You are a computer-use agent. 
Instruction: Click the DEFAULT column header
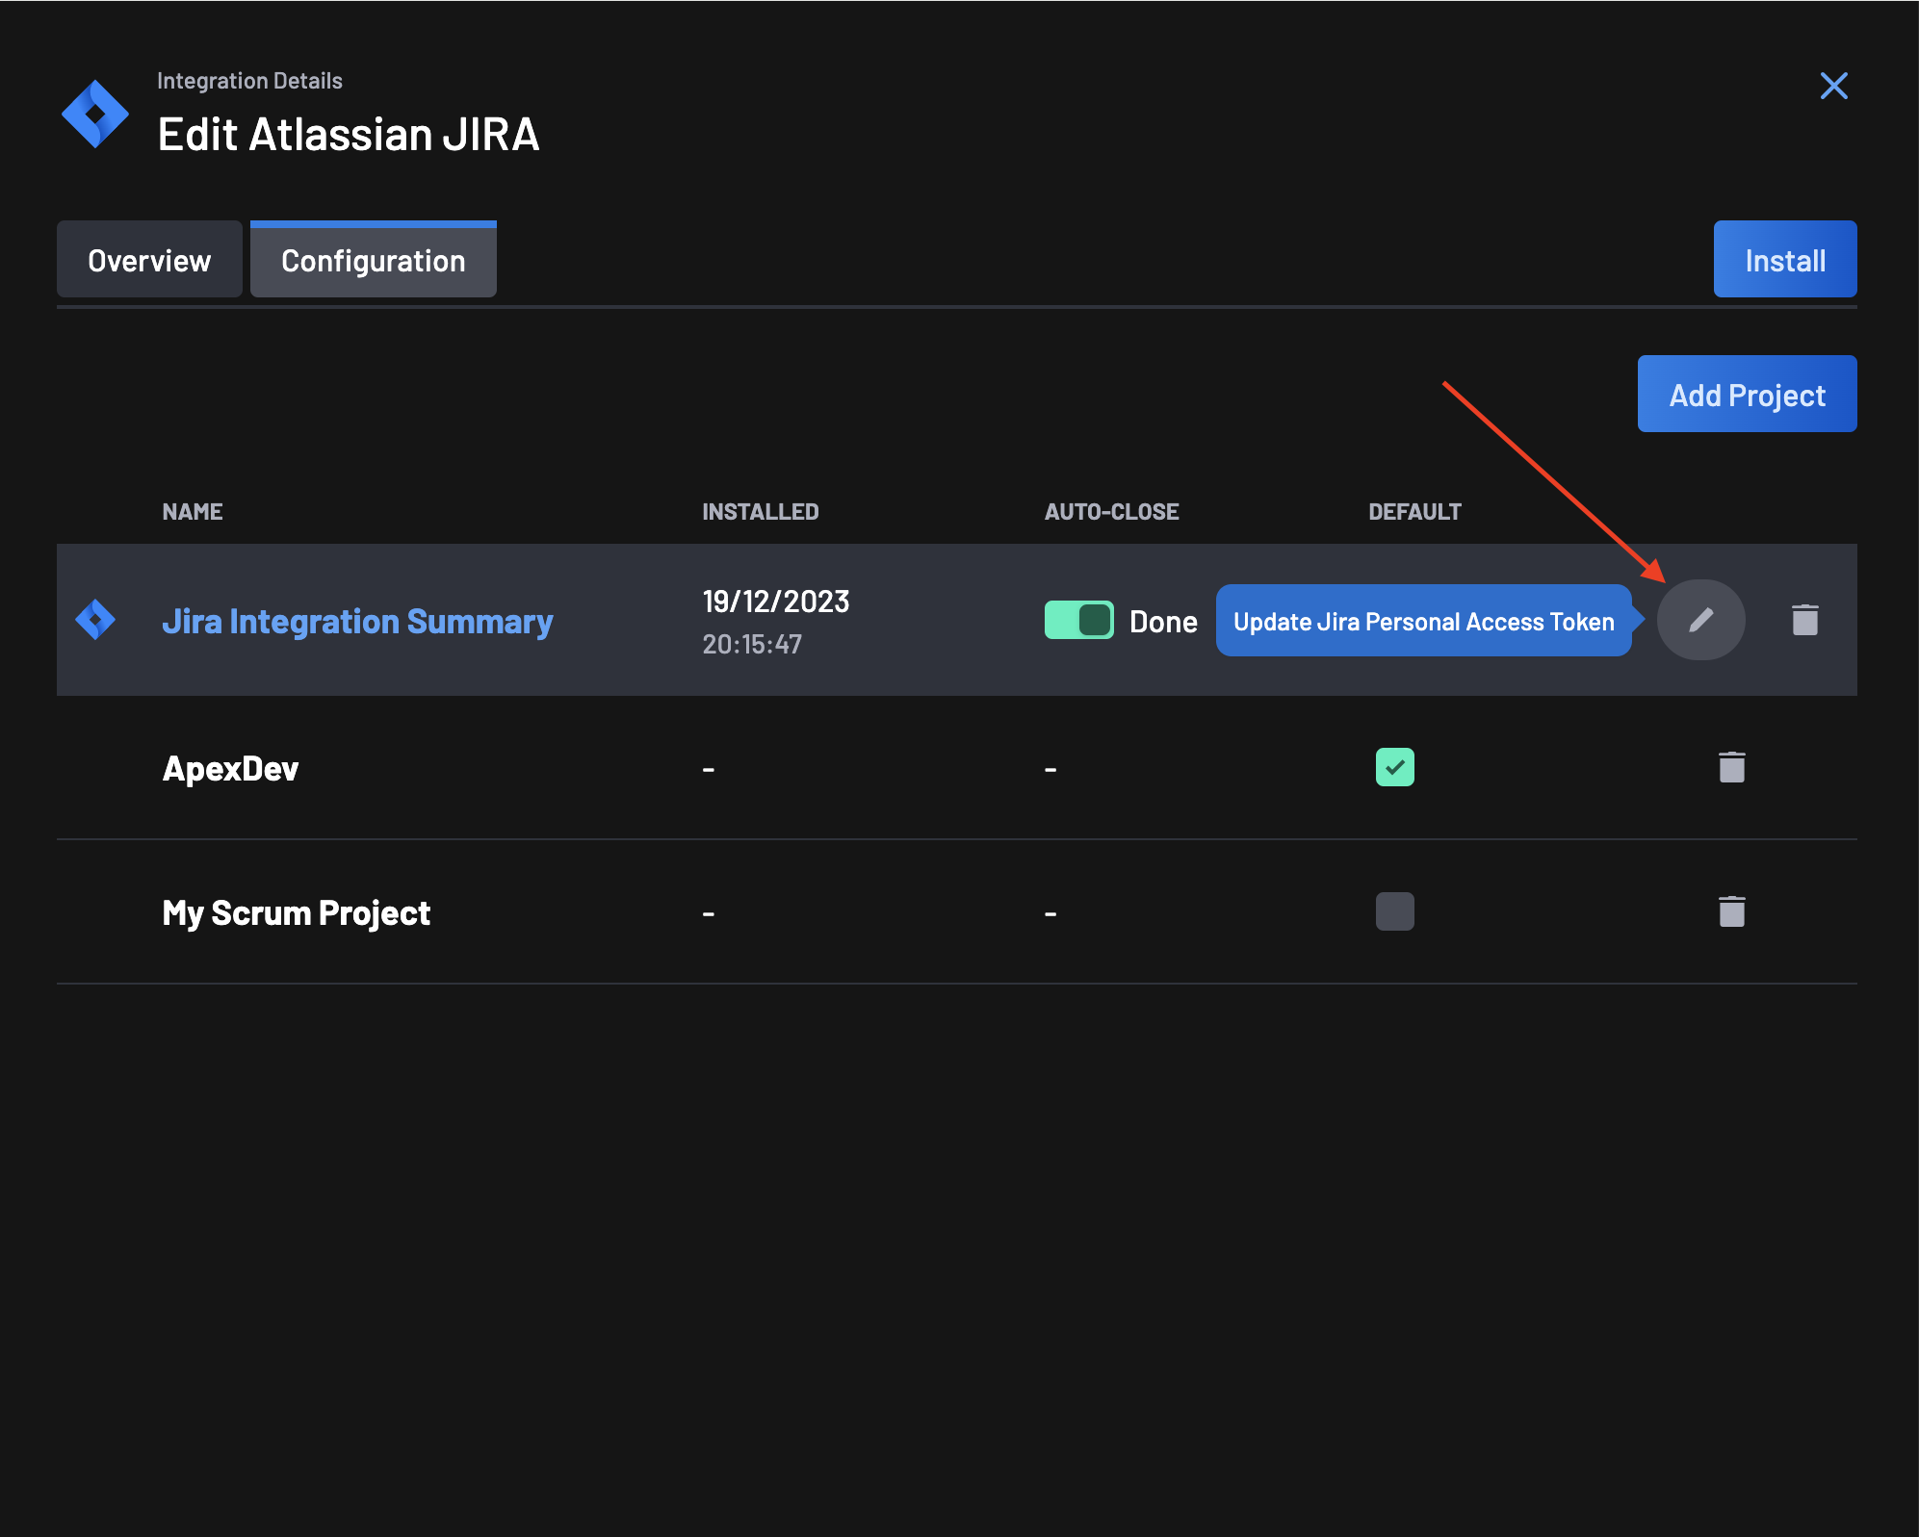(x=1414, y=512)
